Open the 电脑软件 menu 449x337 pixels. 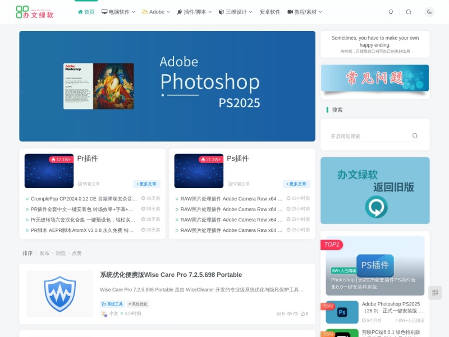coord(116,12)
